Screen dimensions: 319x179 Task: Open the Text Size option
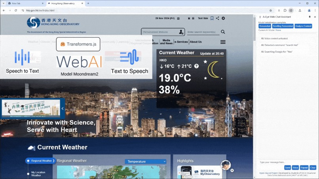(203, 18)
